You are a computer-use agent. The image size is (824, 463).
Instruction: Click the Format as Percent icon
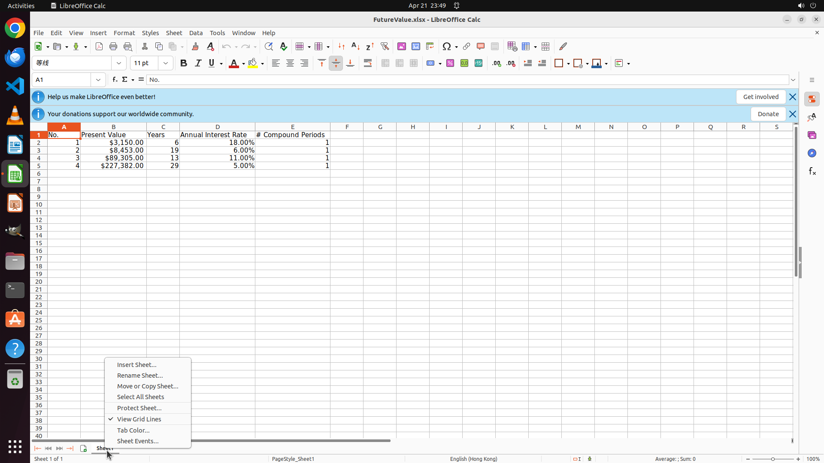pos(450,63)
